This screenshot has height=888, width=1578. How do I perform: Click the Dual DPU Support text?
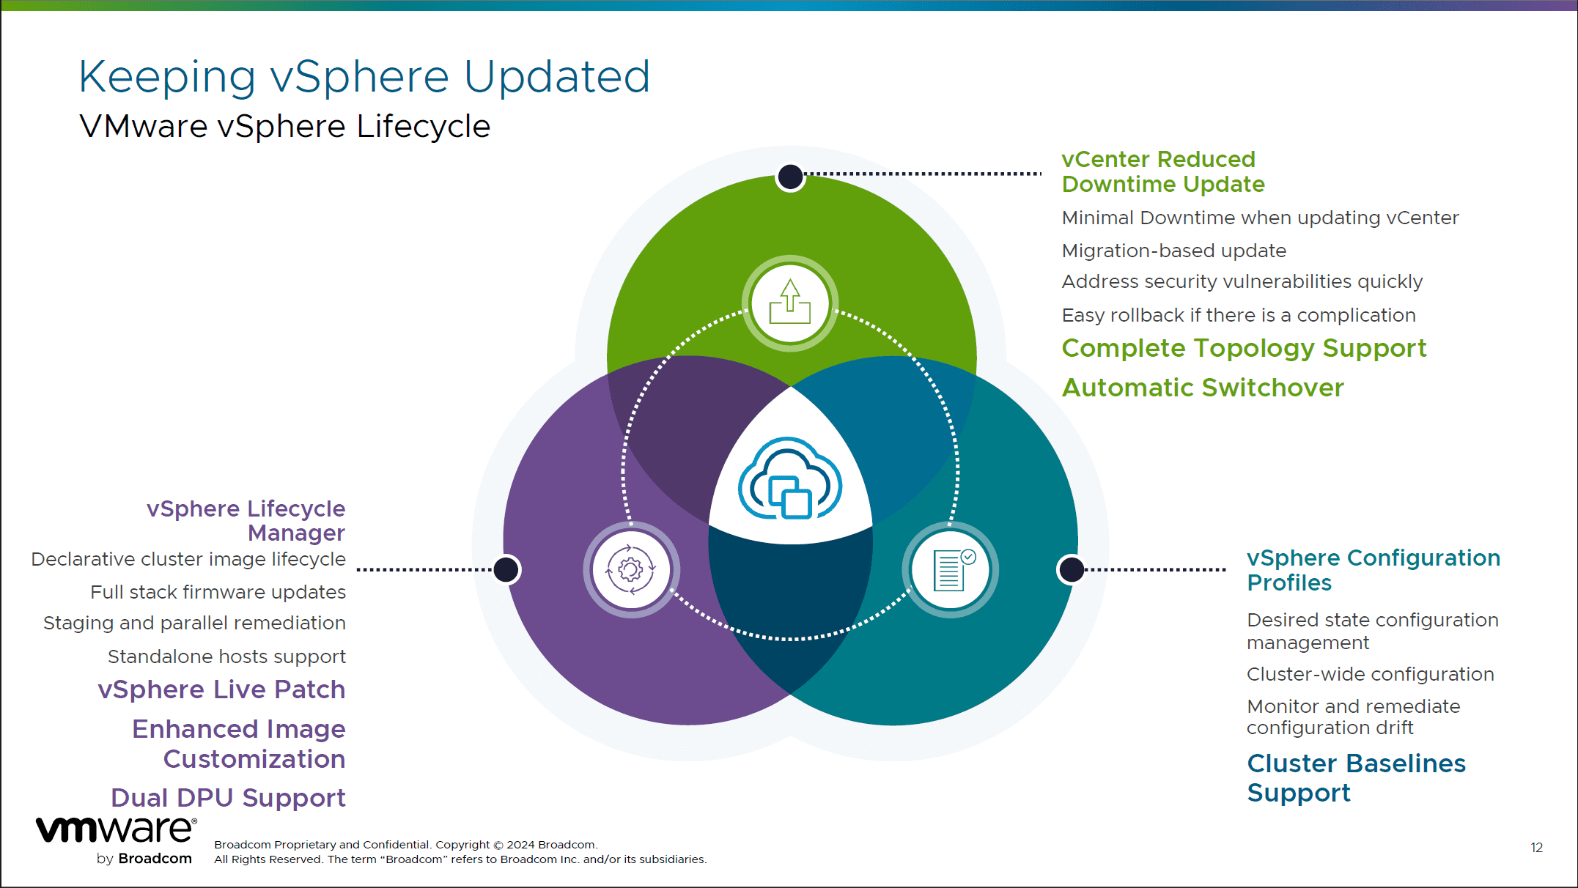click(228, 798)
